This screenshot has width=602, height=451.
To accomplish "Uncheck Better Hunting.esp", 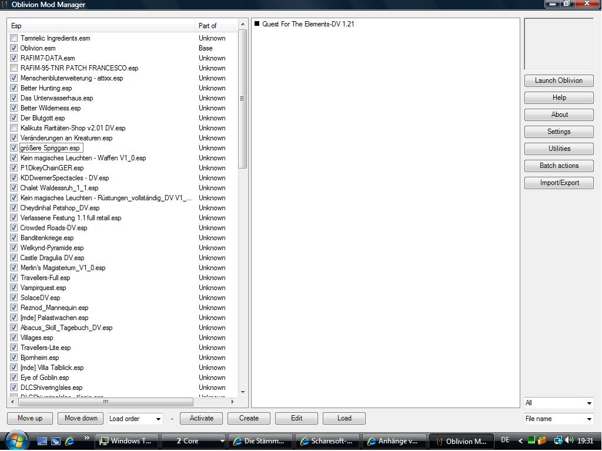I will (x=14, y=88).
